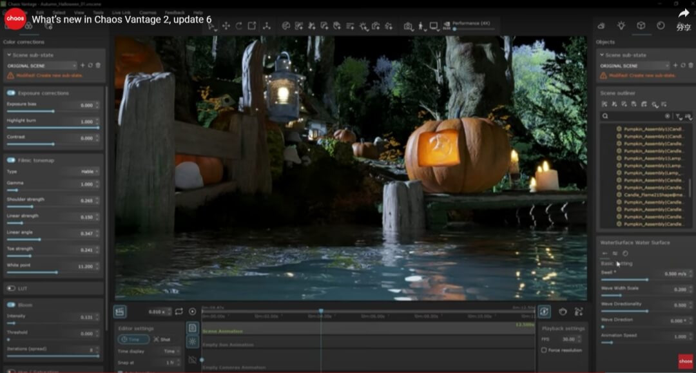696x373 pixels.
Task: Select the arrow selection tool
Action: click(x=212, y=26)
